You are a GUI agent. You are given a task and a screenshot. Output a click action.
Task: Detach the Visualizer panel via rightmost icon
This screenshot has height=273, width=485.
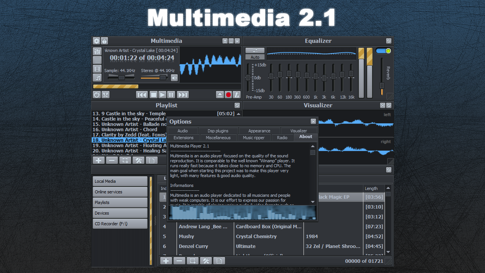pyautogui.click(x=389, y=105)
